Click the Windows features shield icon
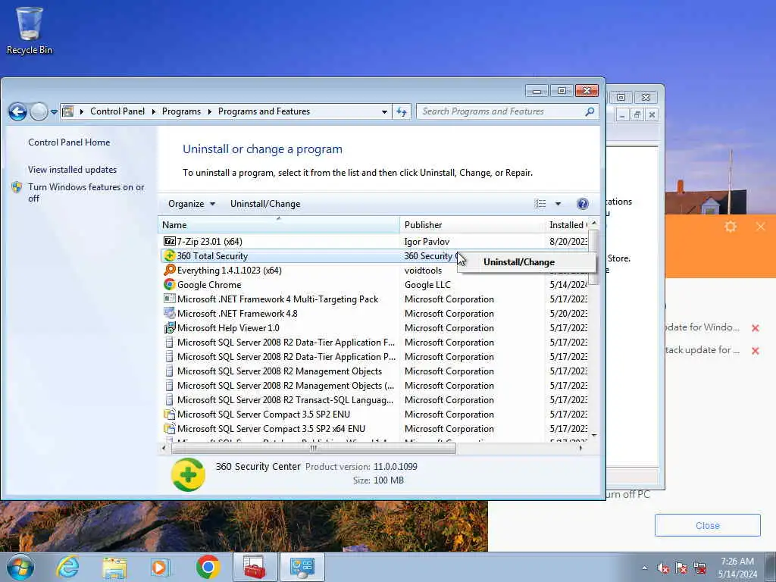The width and height of the screenshot is (776, 582). tap(17, 187)
